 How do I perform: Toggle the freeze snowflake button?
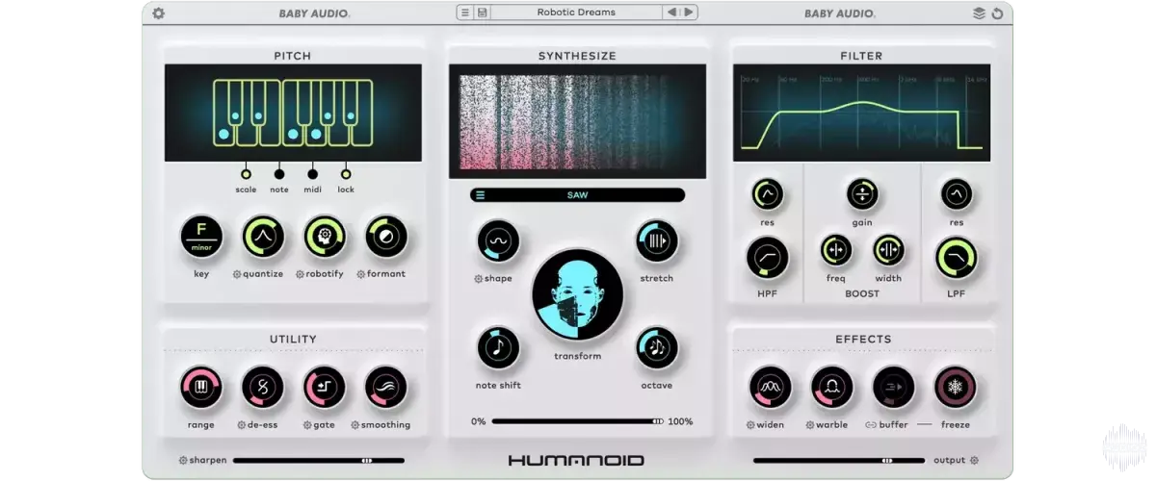956,388
